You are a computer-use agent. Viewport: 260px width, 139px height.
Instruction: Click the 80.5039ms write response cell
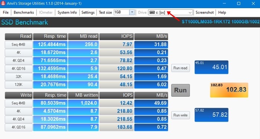click(x=50, y=103)
